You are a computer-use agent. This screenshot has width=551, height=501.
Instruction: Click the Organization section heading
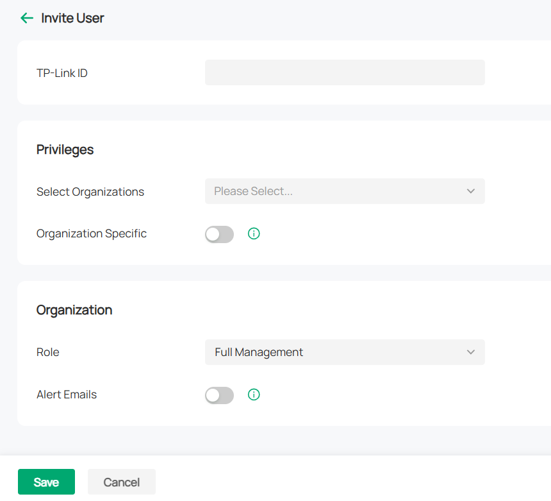(74, 310)
